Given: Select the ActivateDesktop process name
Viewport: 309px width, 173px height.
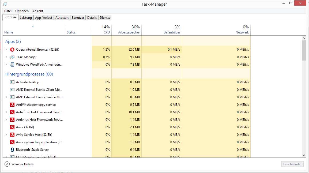Looking at the screenshot, I should point(27,82).
